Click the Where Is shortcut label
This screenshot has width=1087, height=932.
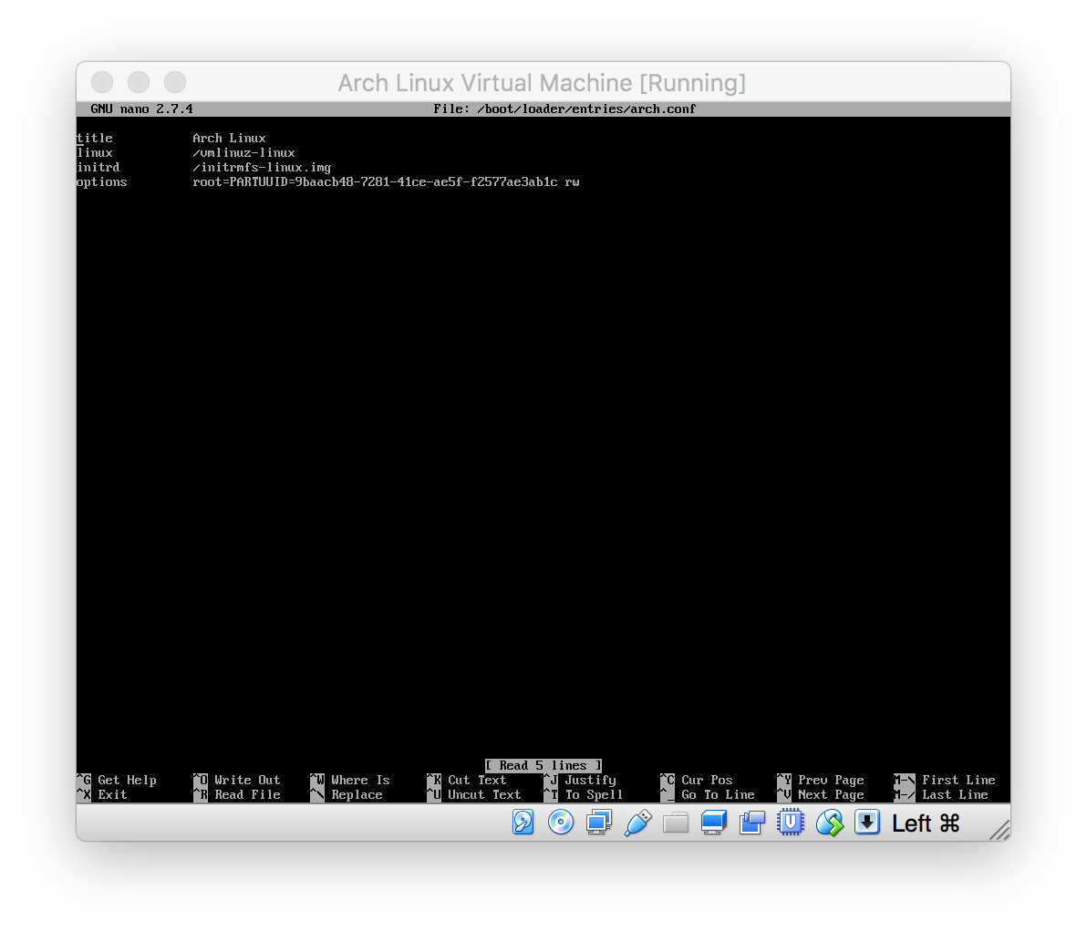pos(360,780)
